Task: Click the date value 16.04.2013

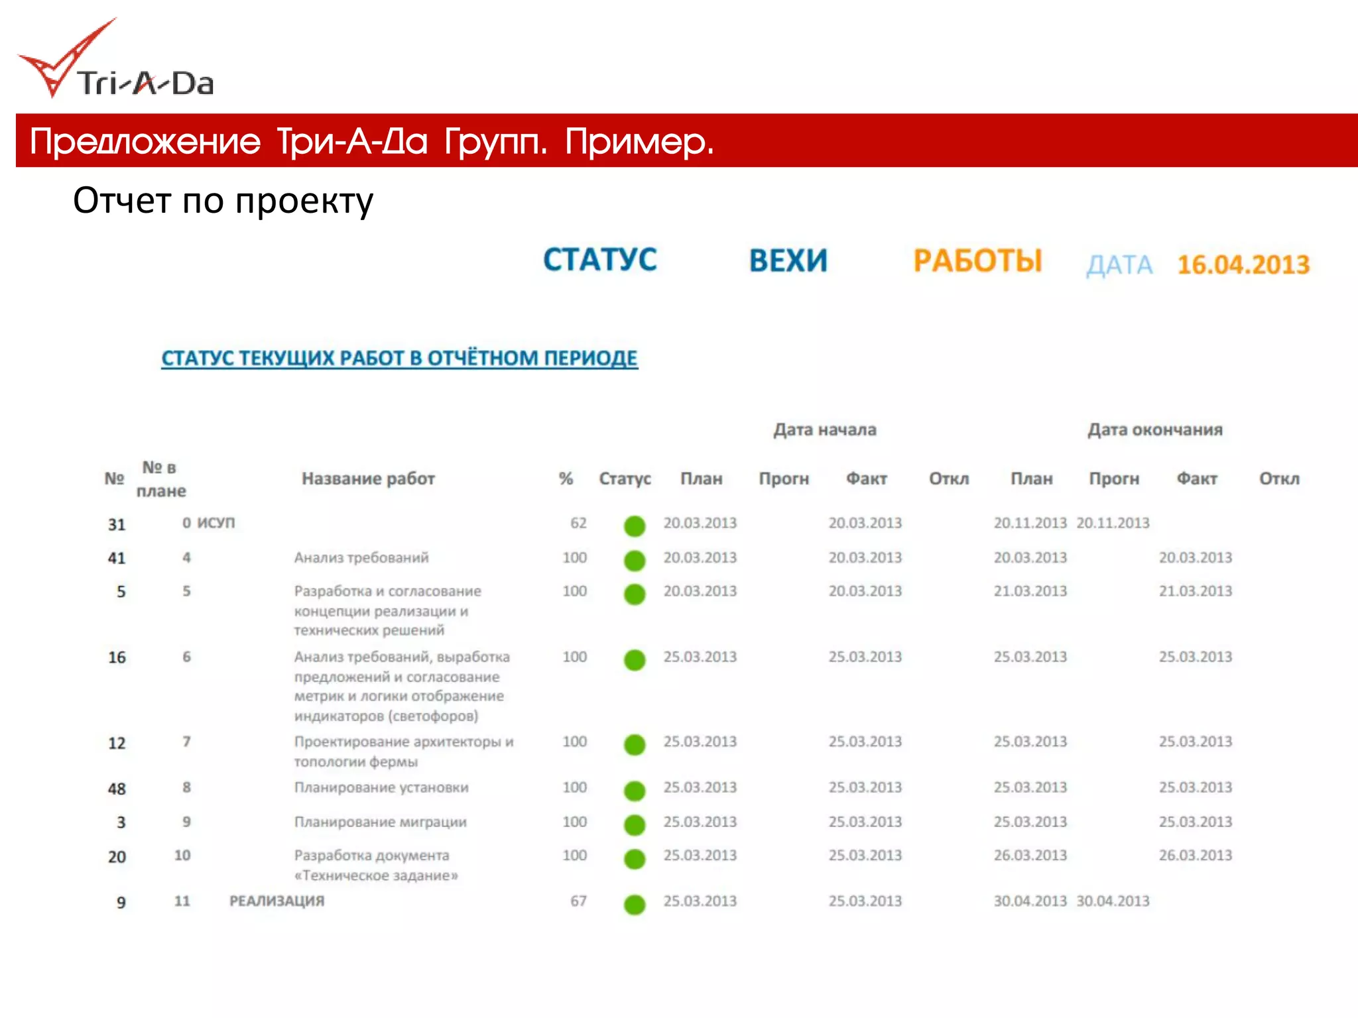Action: (x=1243, y=264)
